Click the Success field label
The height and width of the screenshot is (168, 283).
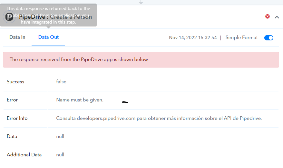click(x=15, y=81)
